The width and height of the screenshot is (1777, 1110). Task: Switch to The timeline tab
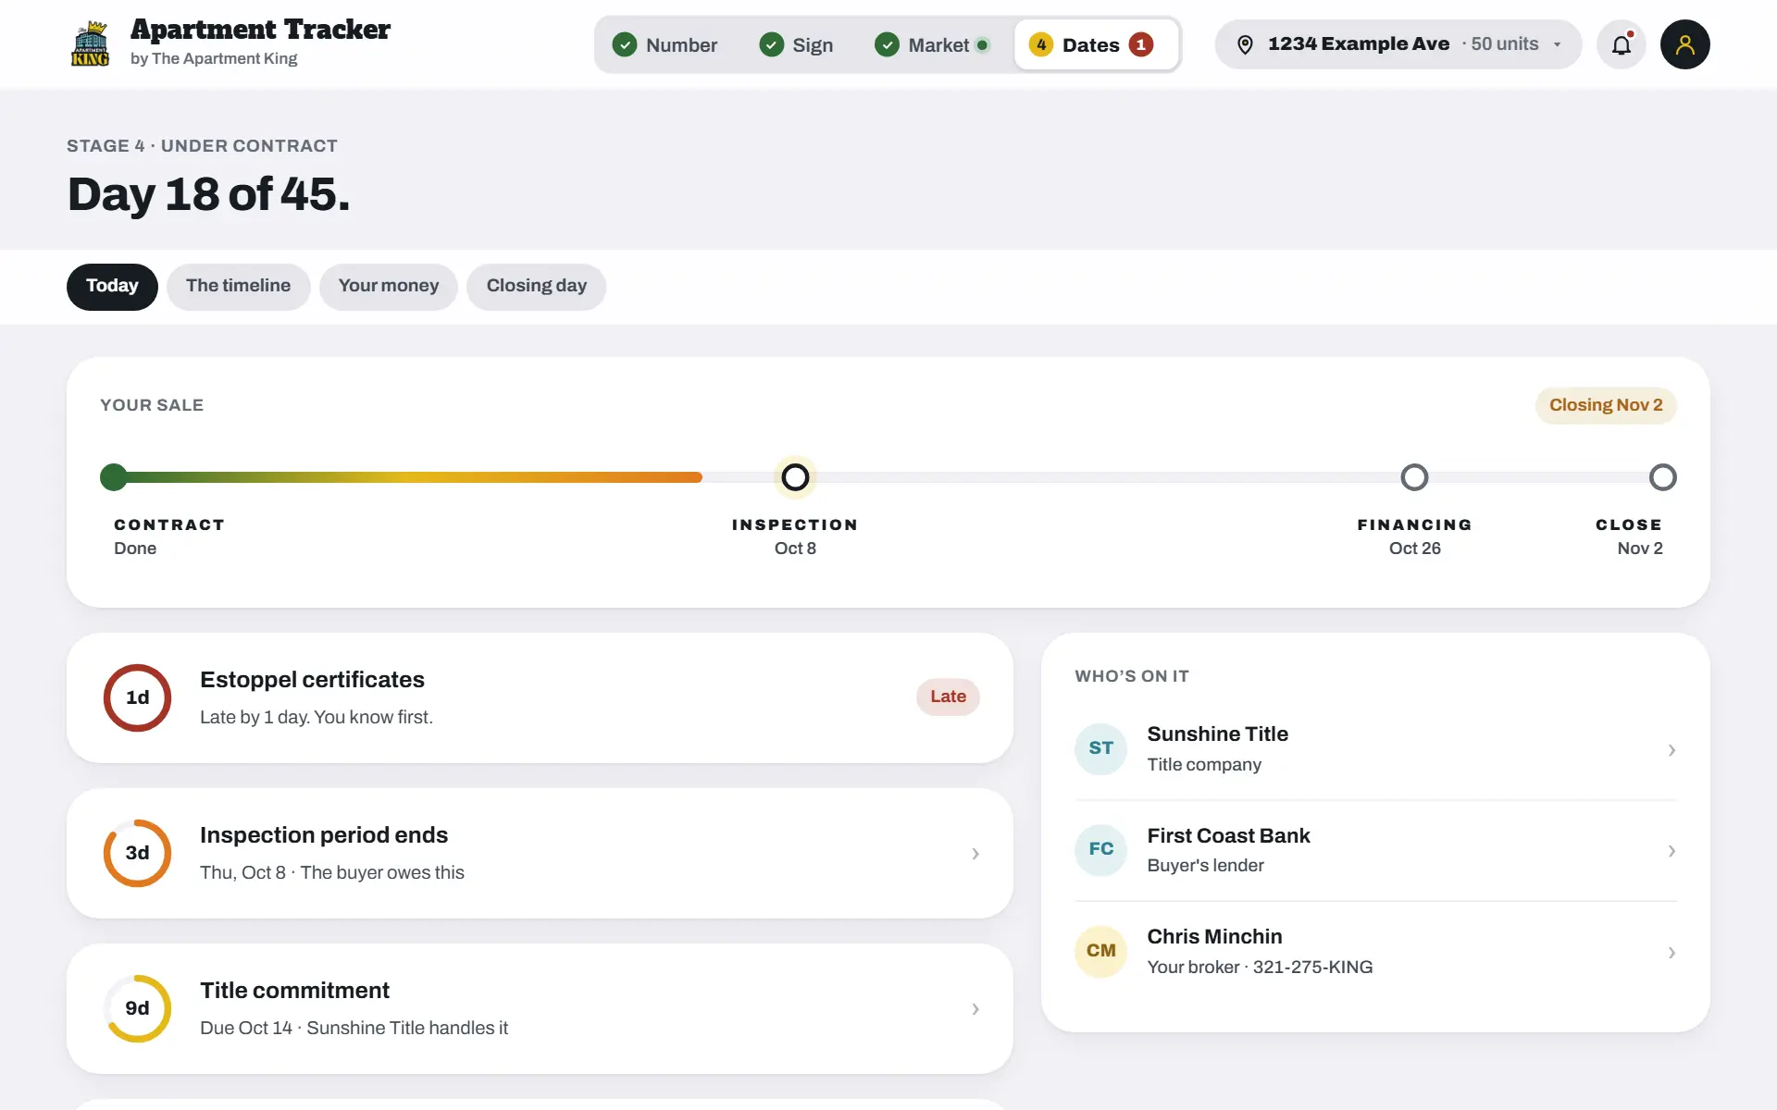tap(238, 287)
